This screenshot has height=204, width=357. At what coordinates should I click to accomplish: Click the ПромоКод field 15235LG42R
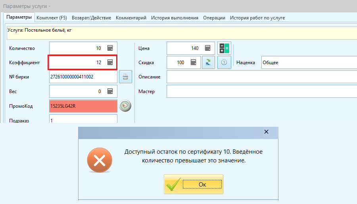[83, 106]
